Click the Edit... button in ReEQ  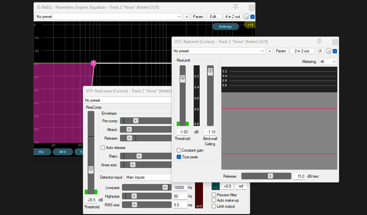click(x=214, y=17)
